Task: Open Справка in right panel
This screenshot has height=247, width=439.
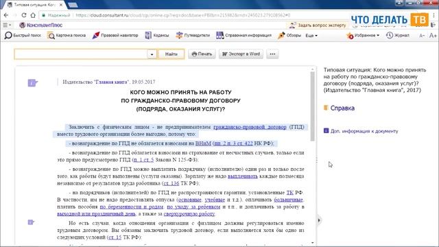Action: (342, 108)
